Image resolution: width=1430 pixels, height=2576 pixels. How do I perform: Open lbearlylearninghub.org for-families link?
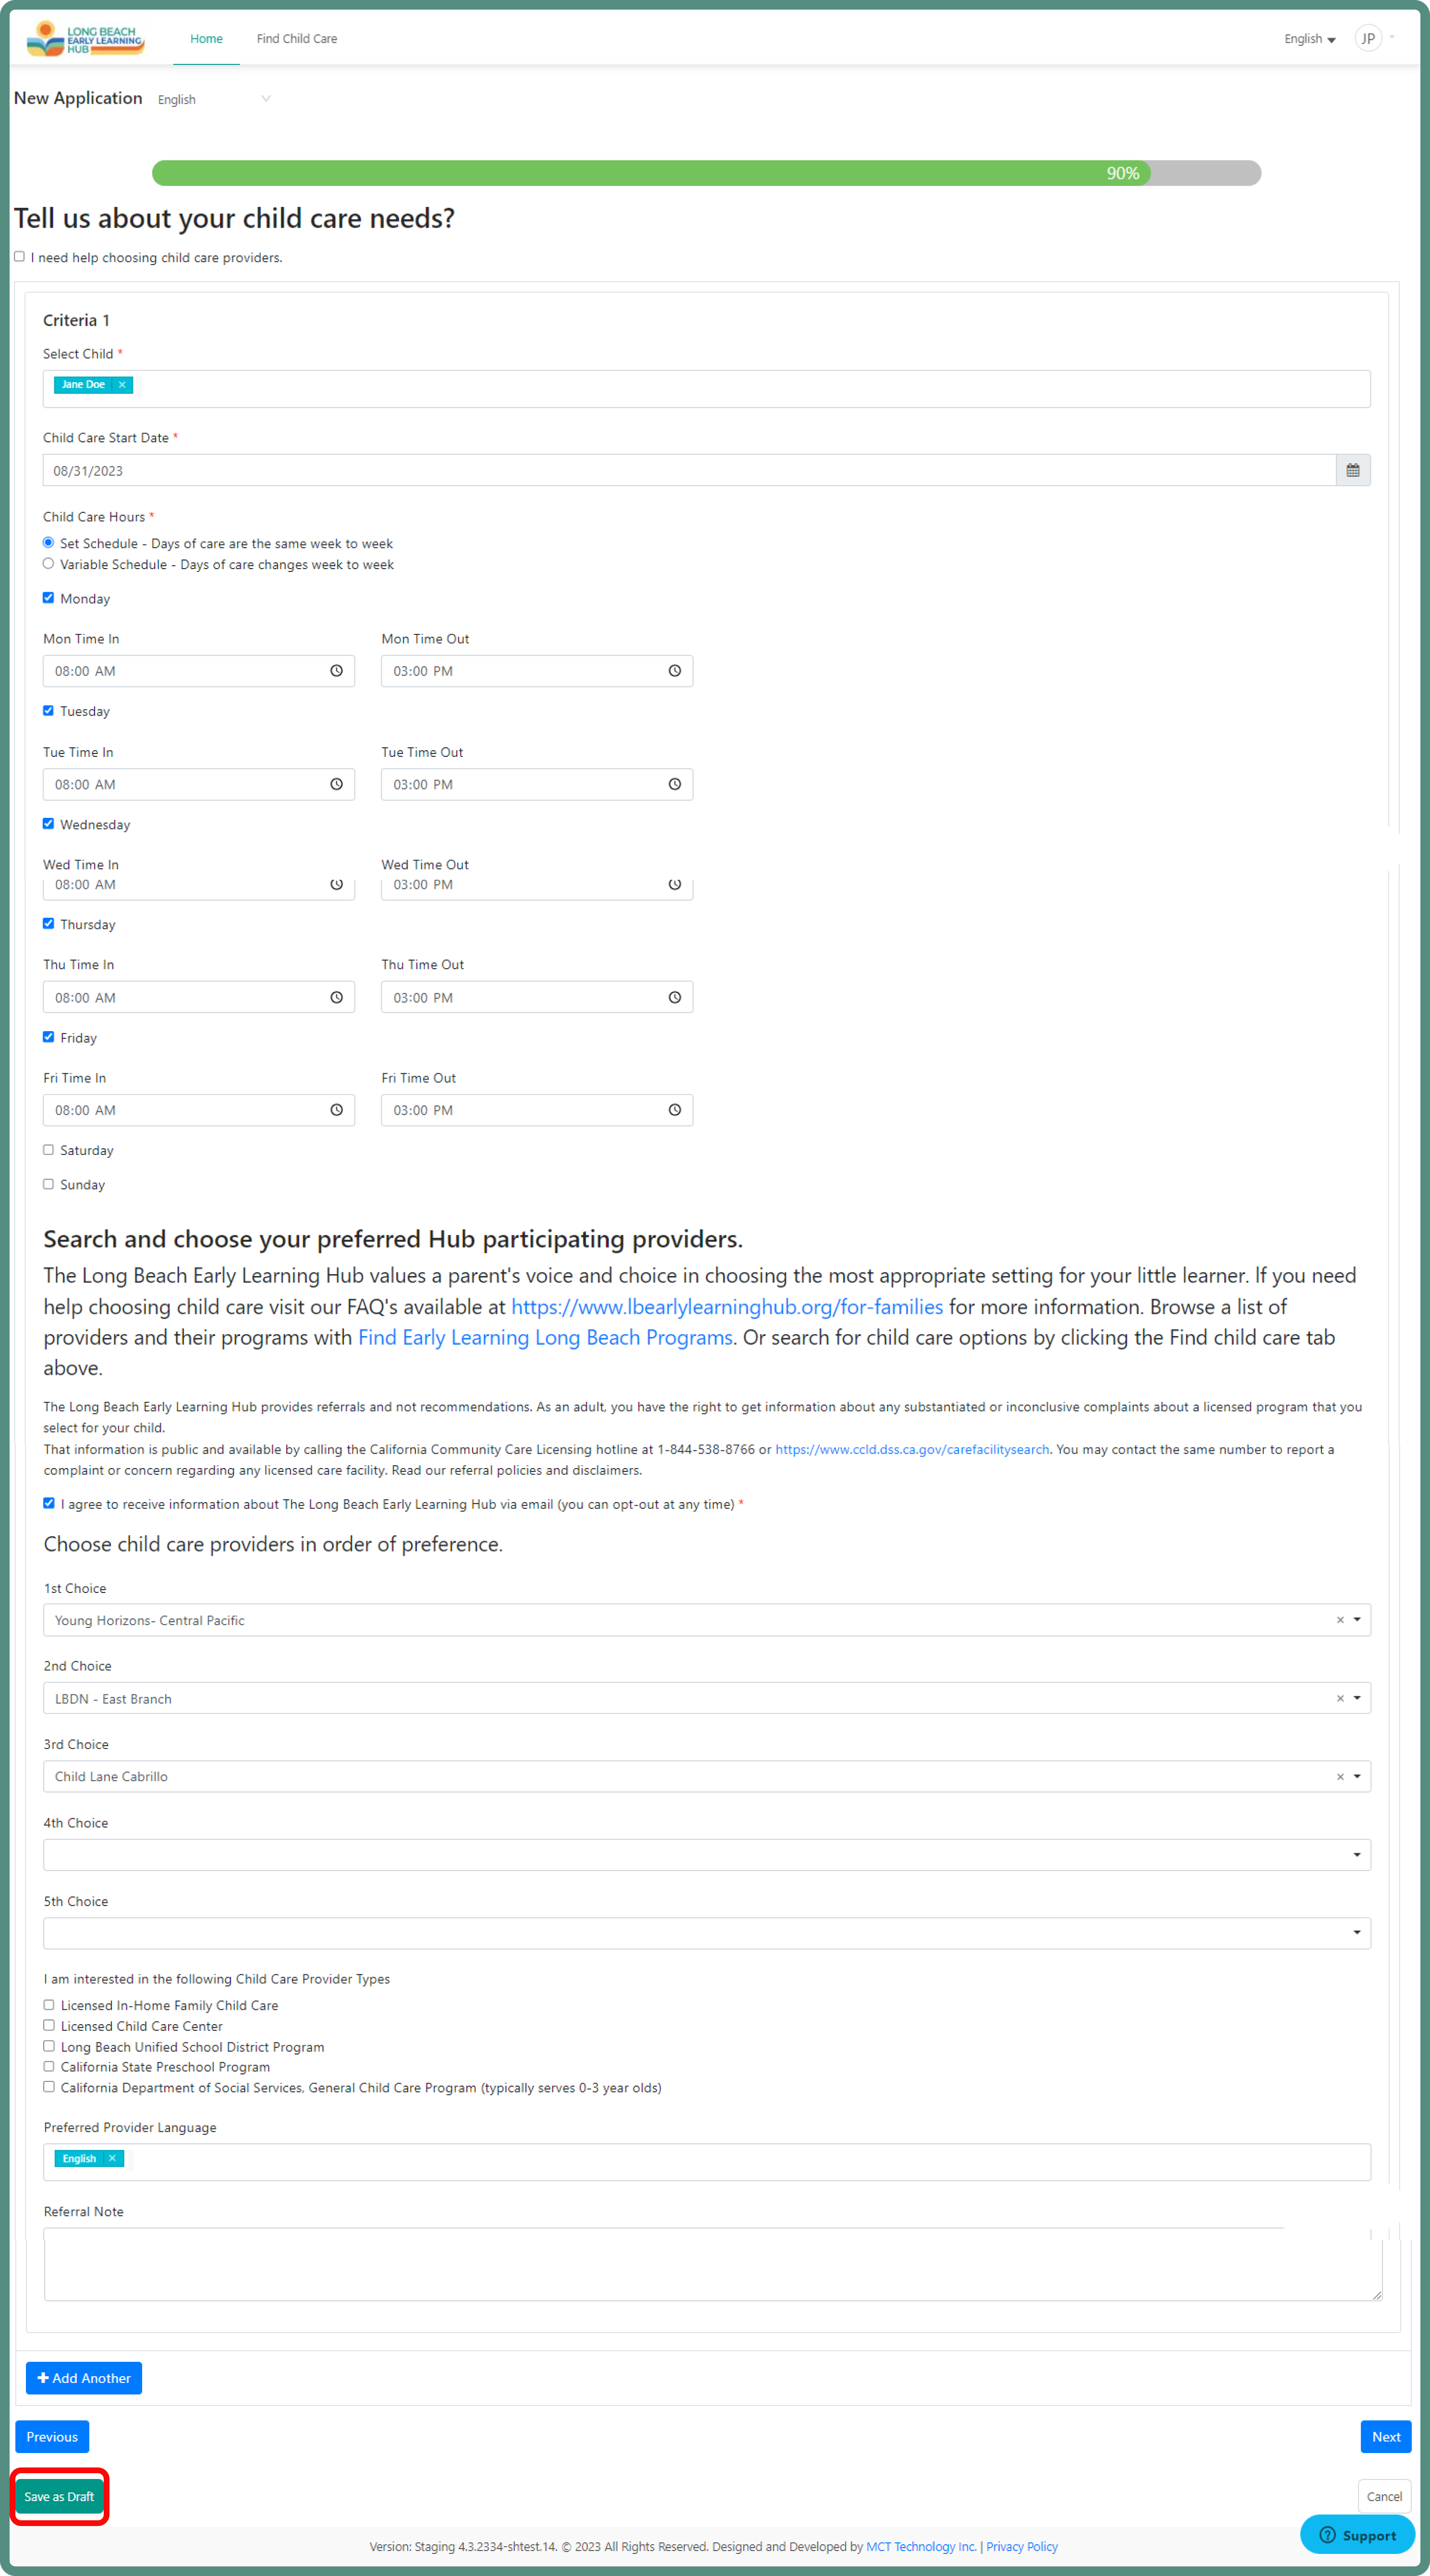tap(727, 1307)
